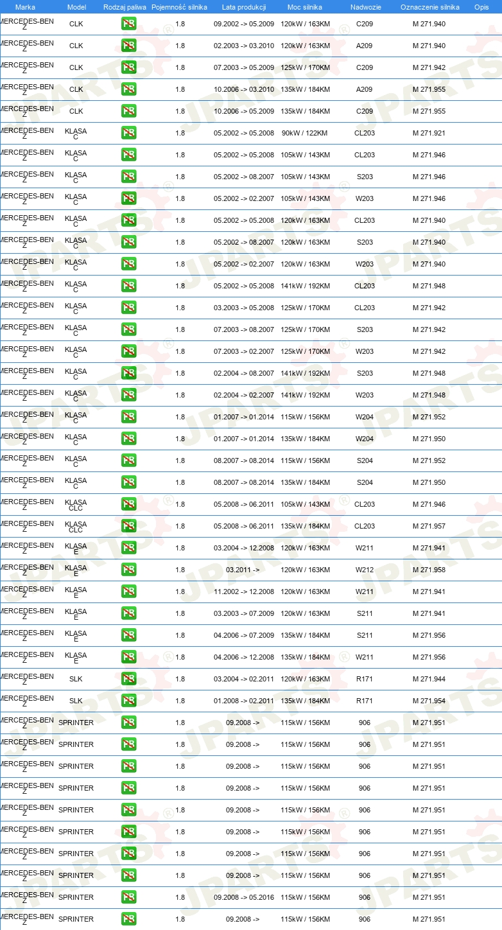Click fuel icon in KLASA E W212 row
The height and width of the screenshot is (930, 502).
tap(128, 570)
